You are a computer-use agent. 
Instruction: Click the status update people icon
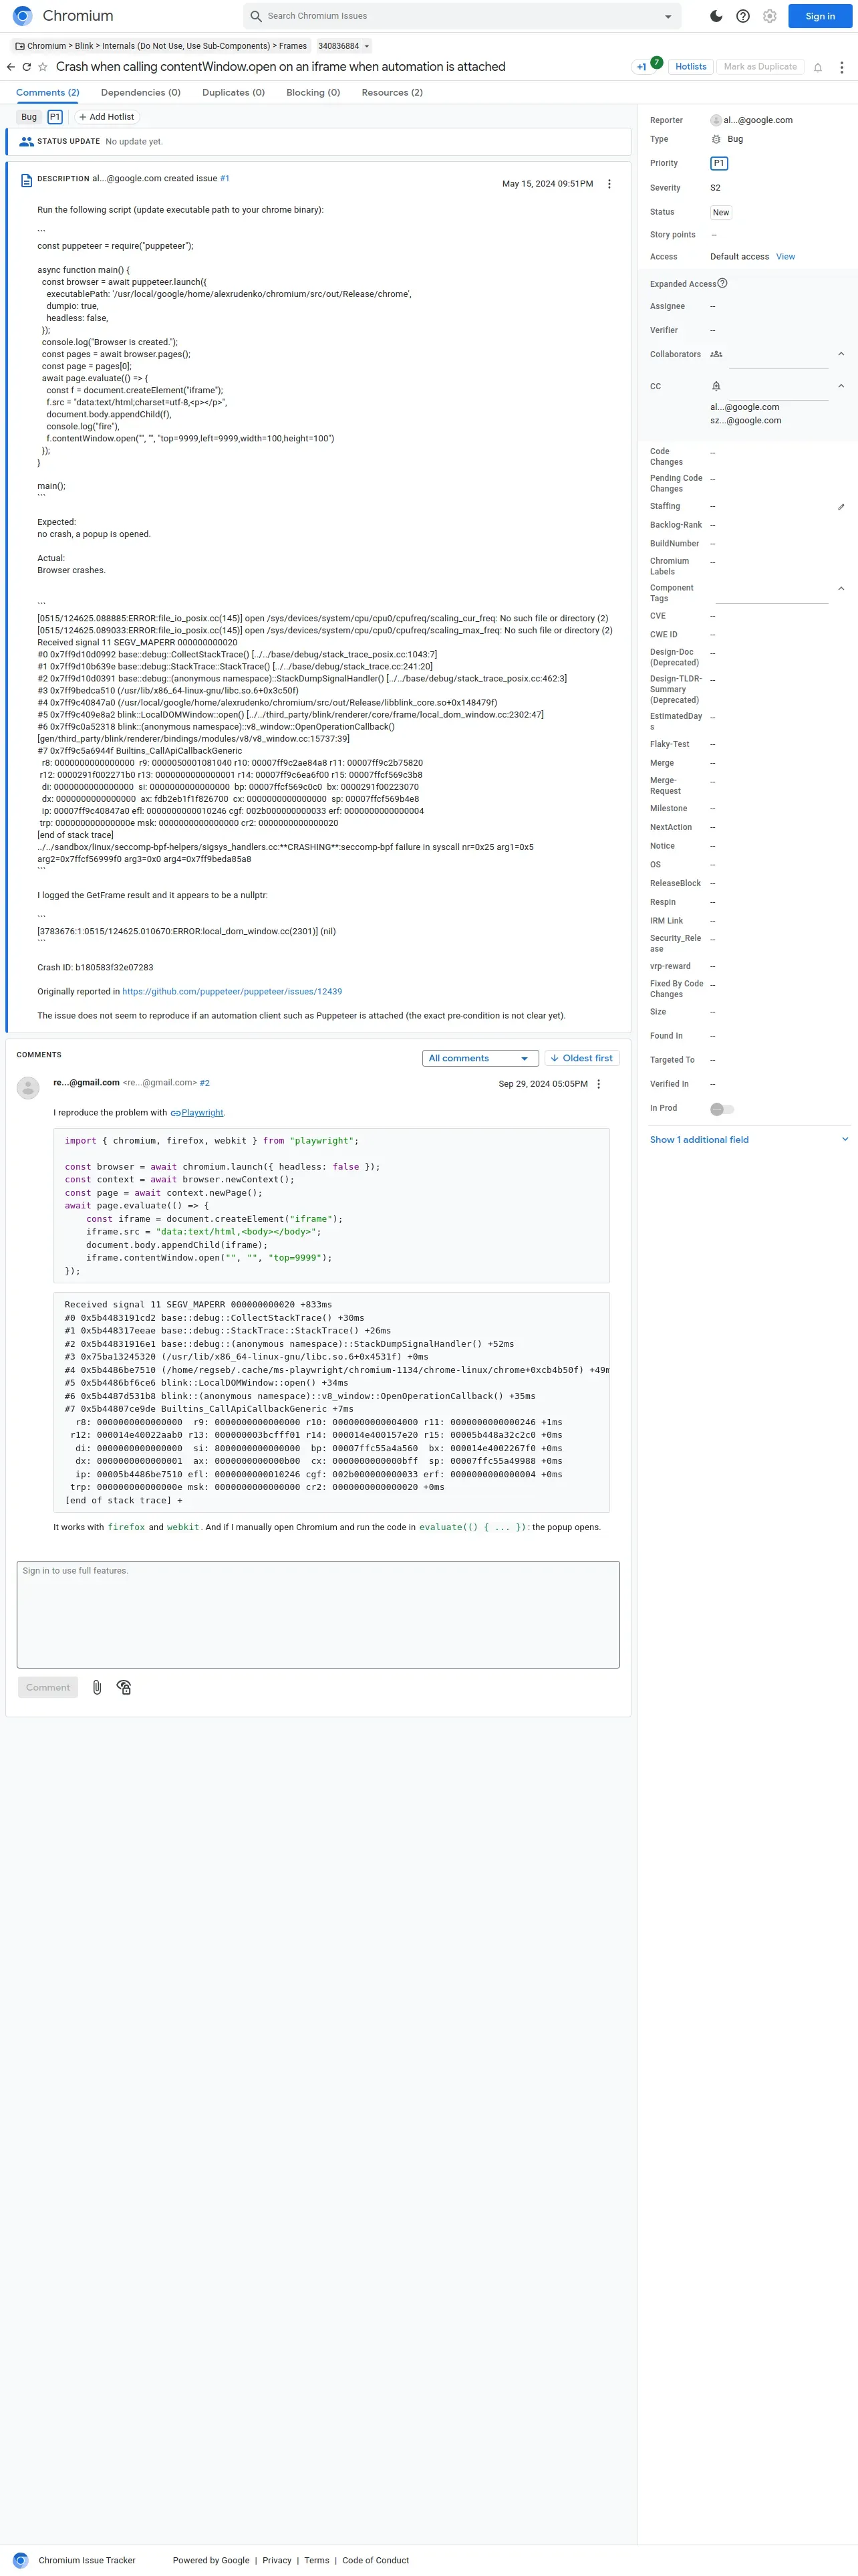coord(27,142)
